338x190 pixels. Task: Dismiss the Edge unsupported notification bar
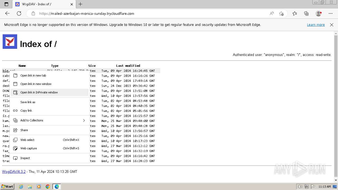[x=332, y=25]
